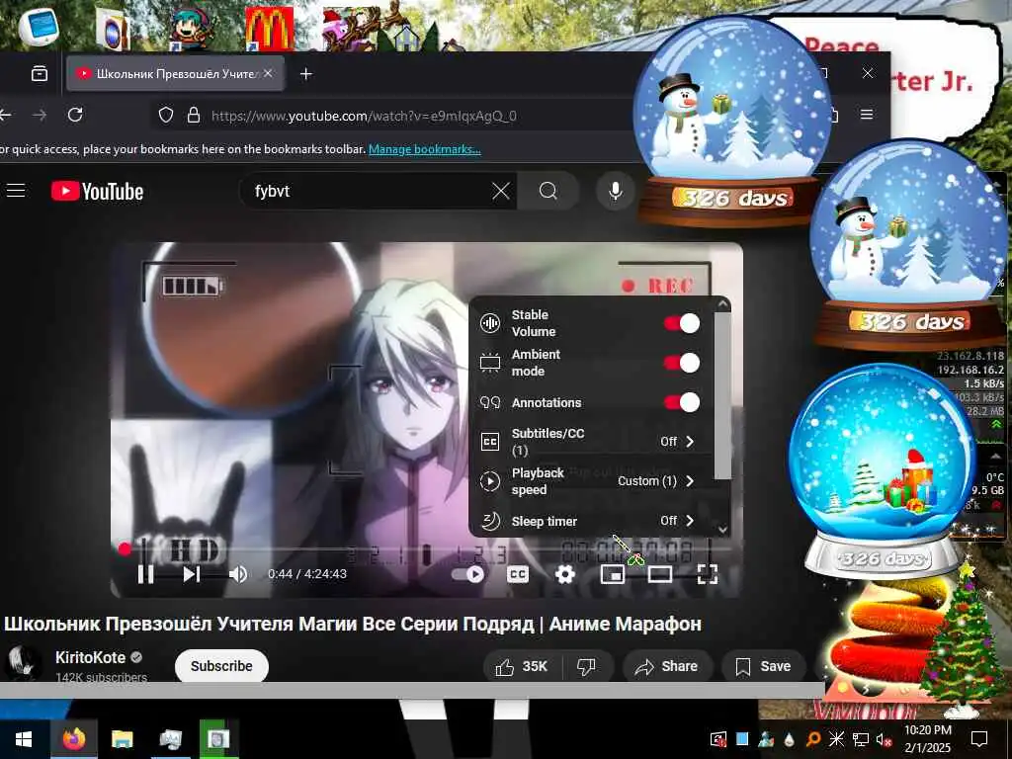Close the YouTube tab
The height and width of the screenshot is (759, 1012).
tap(268, 73)
